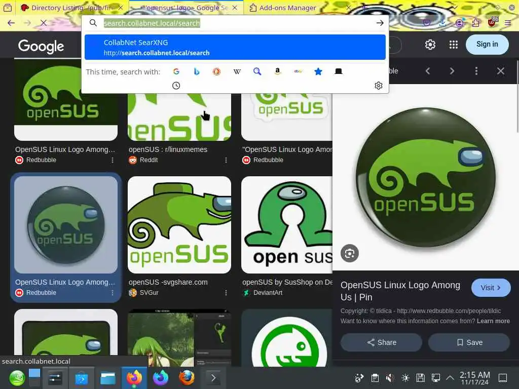The height and width of the screenshot is (389, 519).
Task: Open the new tab dropdown arrow
Action: (x=456, y=8)
